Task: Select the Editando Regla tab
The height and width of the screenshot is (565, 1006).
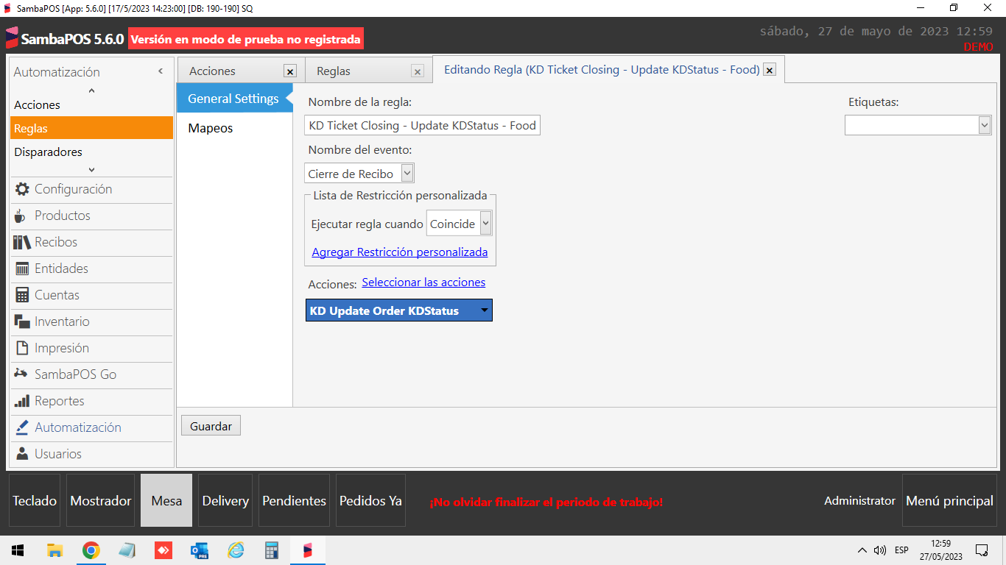Action: pos(601,70)
